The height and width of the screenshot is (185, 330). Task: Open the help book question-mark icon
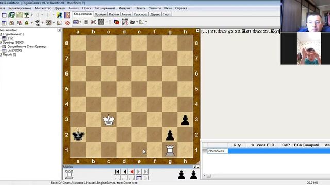67,15
